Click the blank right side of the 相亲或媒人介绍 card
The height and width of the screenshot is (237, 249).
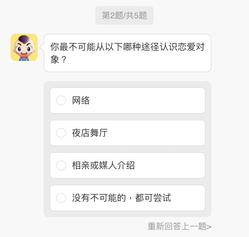(x=177, y=165)
